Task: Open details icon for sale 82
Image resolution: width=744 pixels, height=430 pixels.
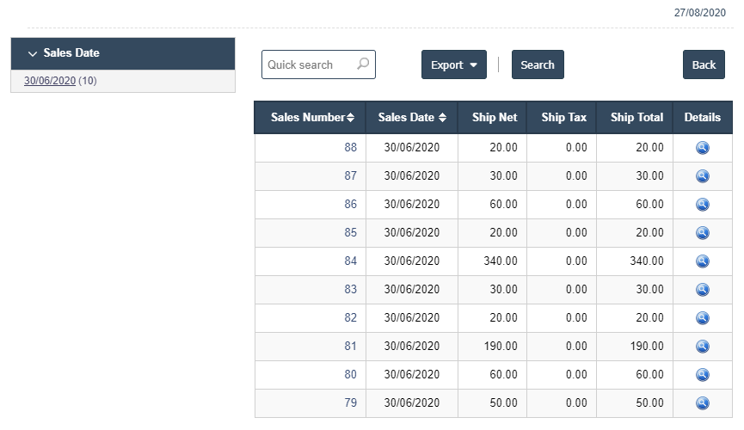Action: pyautogui.click(x=702, y=318)
